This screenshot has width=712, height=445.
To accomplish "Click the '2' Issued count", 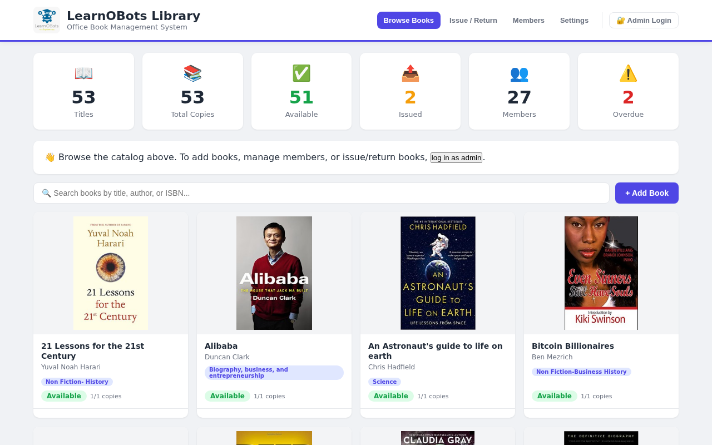I will [x=411, y=97].
